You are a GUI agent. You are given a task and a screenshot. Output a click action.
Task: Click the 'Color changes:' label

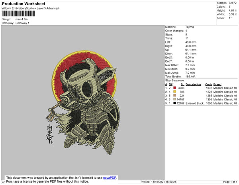pyautogui.click(x=174, y=31)
